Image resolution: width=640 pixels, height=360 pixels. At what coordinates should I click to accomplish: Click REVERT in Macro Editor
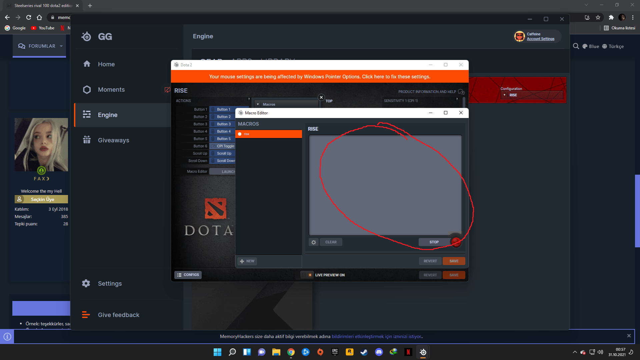(x=430, y=261)
